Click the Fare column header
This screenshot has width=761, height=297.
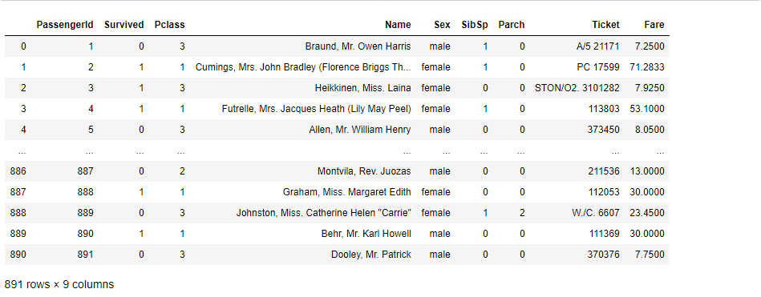pyautogui.click(x=654, y=25)
